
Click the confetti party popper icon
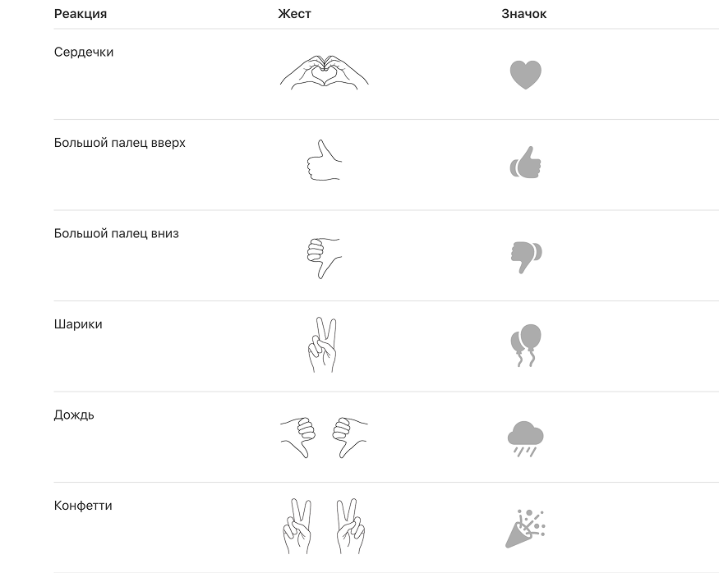click(x=525, y=528)
